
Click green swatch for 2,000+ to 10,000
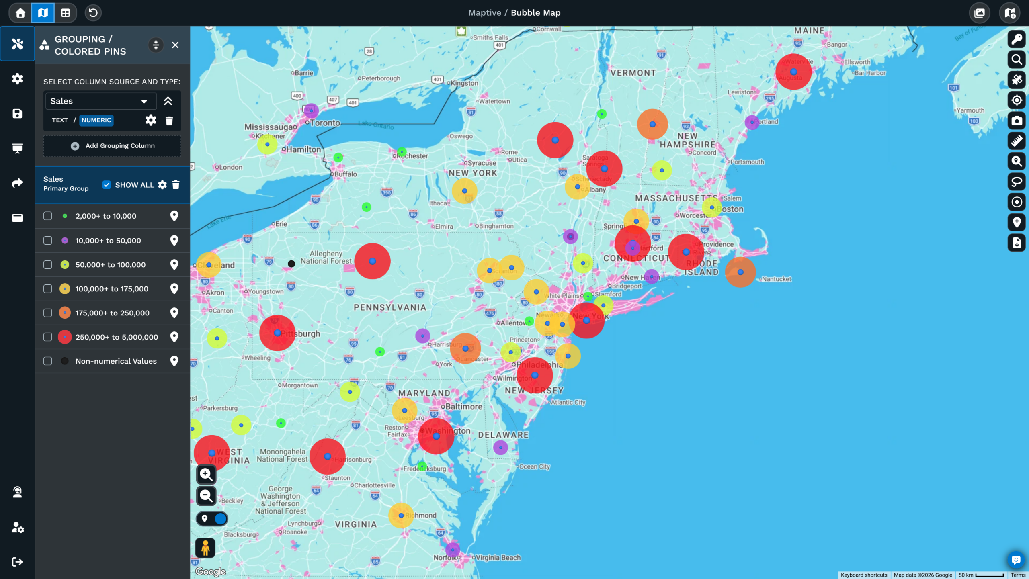coord(65,216)
